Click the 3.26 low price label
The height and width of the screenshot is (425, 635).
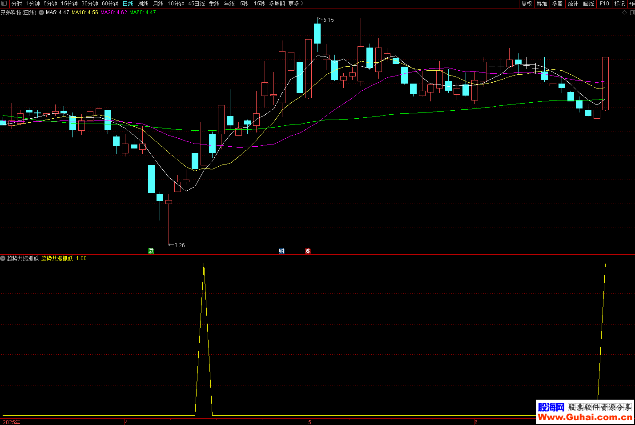coord(179,245)
